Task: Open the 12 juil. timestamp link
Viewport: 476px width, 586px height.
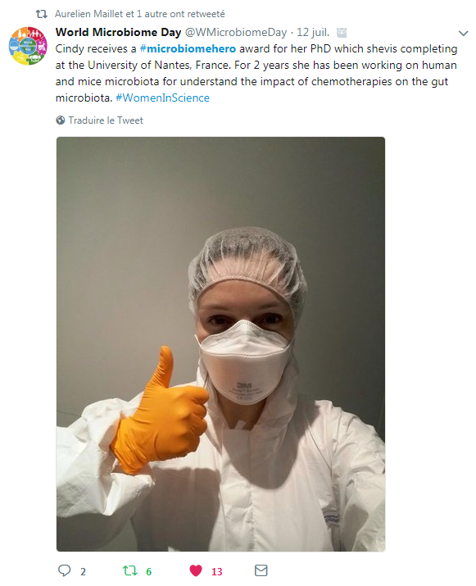Action: tap(313, 33)
